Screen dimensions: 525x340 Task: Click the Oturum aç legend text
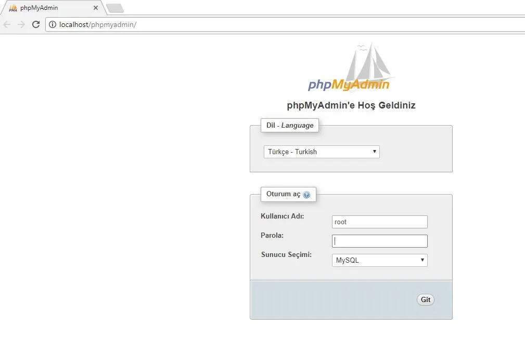coord(283,194)
